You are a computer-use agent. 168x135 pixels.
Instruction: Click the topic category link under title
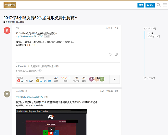tap(14, 22)
